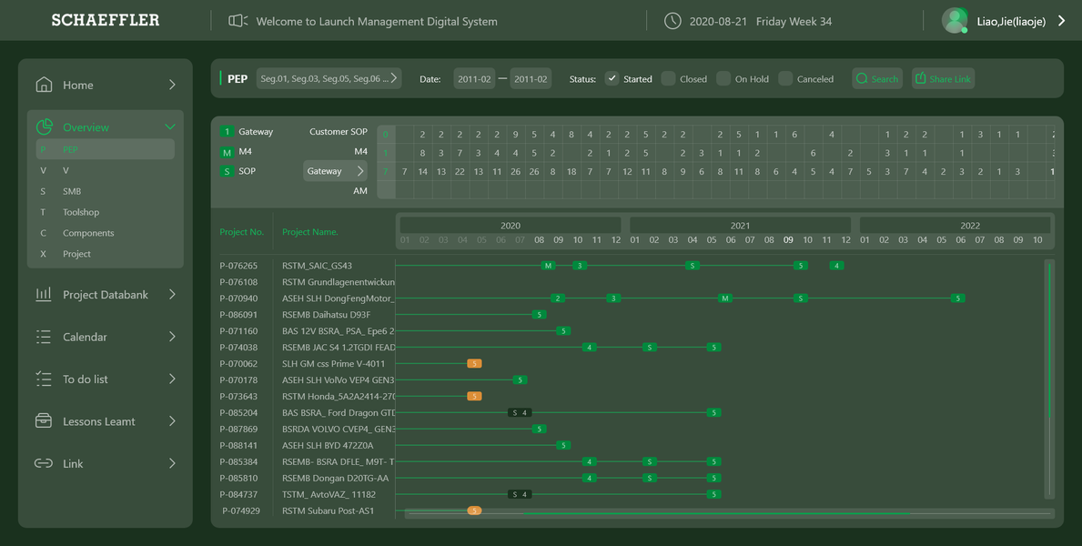The image size is (1082, 546).
Task: Click the Link chain icon
Action: tap(44, 463)
